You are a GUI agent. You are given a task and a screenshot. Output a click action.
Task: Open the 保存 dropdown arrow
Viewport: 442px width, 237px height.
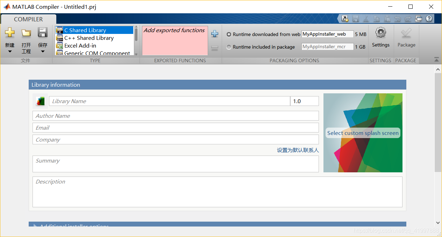tap(43, 51)
